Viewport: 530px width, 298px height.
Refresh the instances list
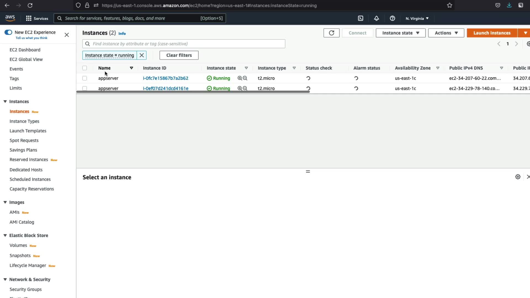[x=331, y=33]
